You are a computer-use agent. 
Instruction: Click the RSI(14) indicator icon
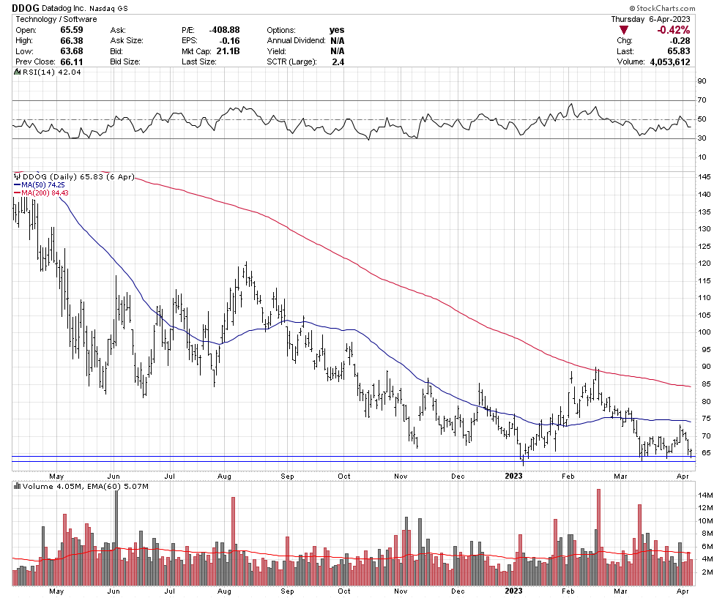click(17, 72)
